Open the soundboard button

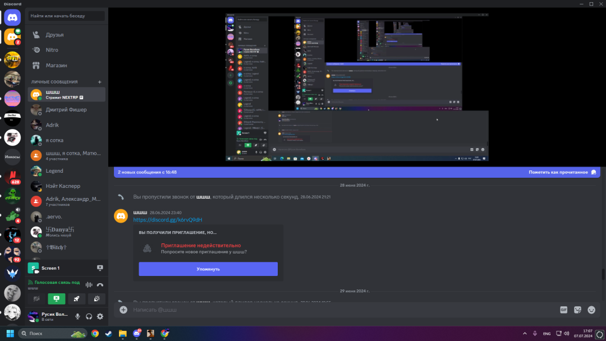(97, 298)
